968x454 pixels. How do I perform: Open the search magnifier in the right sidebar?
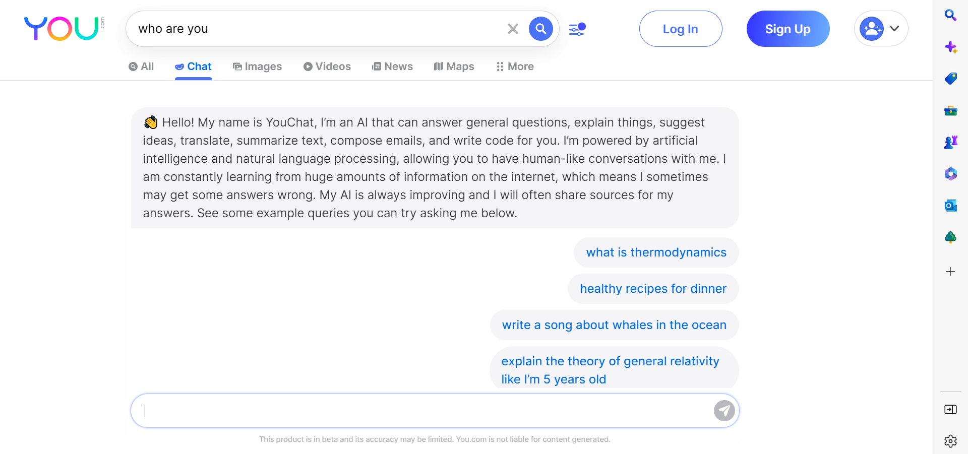pos(951,15)
